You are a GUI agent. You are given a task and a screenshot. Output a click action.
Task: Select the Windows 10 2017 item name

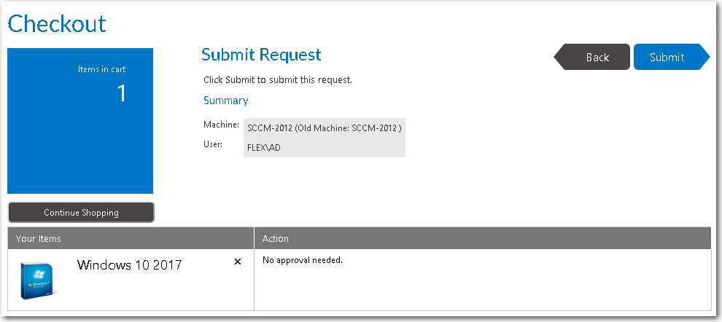point(129,265)
